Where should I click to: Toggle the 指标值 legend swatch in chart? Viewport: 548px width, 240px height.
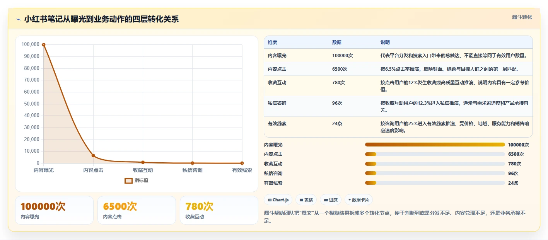pyautogui.click(x=128, y=180)
